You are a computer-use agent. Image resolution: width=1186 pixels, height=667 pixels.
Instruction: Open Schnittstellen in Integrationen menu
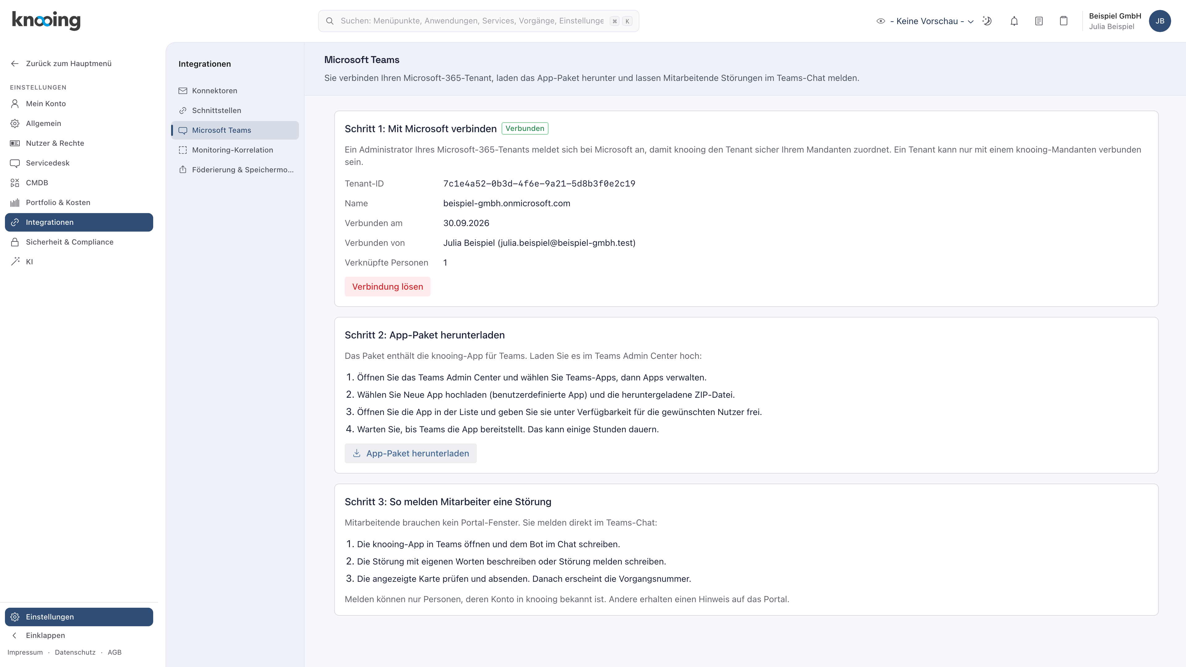235,111
